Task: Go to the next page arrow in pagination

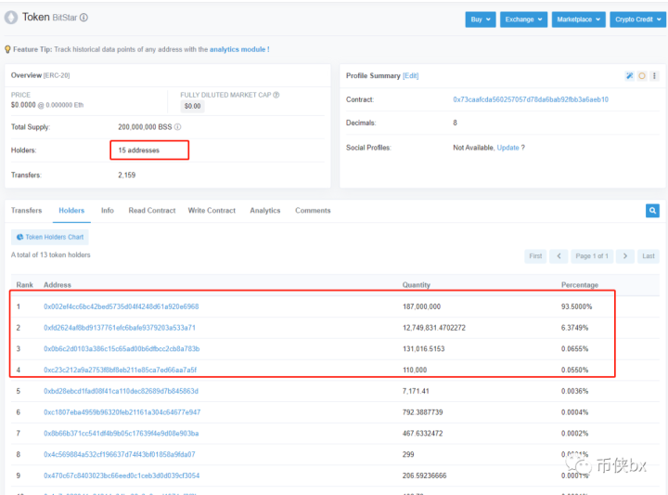Action: pyautogui.click(x=626, y=255)
